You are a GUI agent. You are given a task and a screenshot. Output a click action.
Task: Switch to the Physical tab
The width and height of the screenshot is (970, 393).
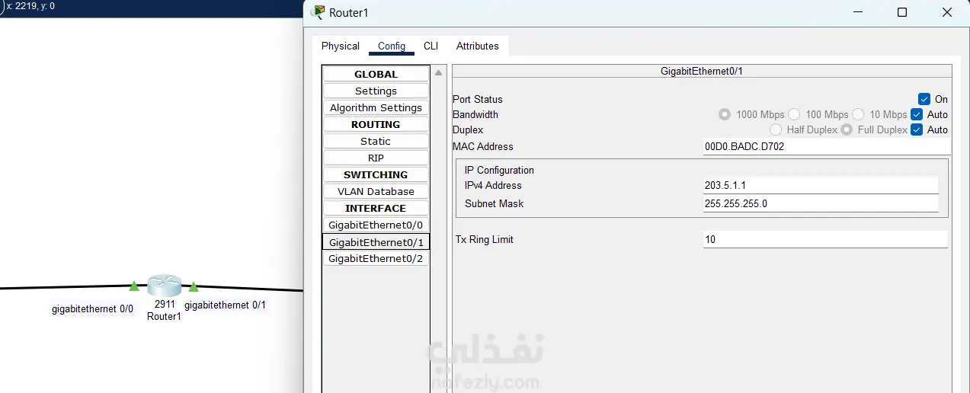coord(341,46)
